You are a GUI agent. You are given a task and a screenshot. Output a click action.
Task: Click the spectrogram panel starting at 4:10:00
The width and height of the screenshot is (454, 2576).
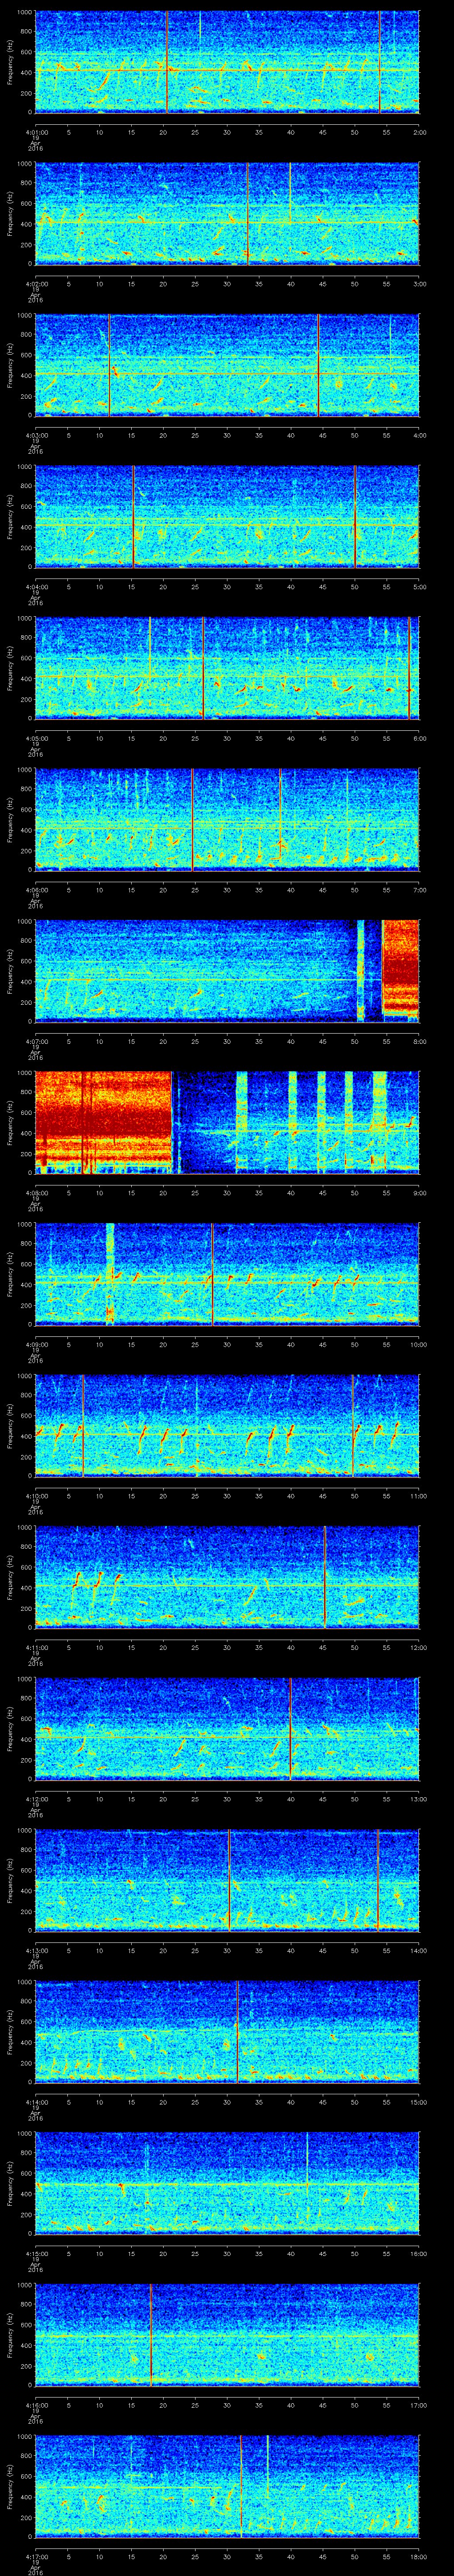[x=227, y=1425]
